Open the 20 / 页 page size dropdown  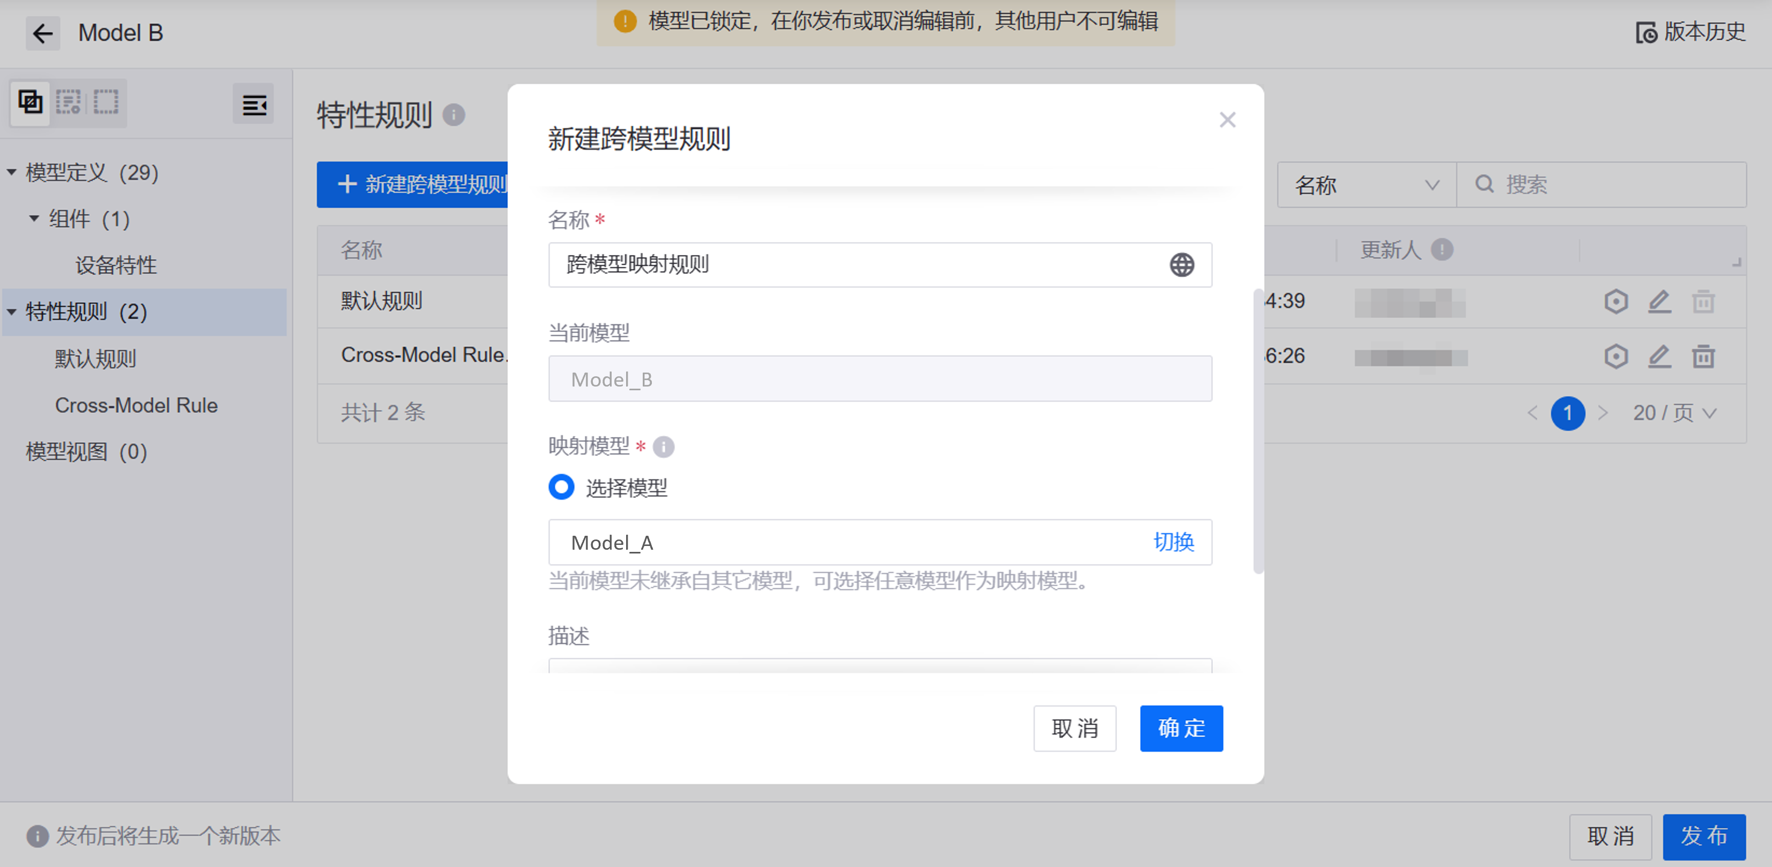(1675, 412)
